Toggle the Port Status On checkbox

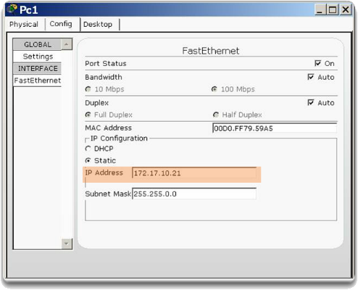click(317, 63)
